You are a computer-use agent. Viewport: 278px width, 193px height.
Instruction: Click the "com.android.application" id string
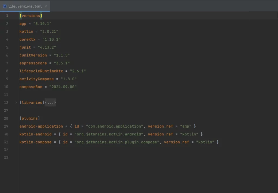114,126
